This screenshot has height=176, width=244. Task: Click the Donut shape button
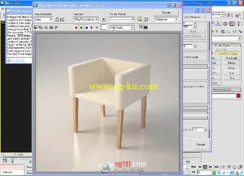coord(232,68)
